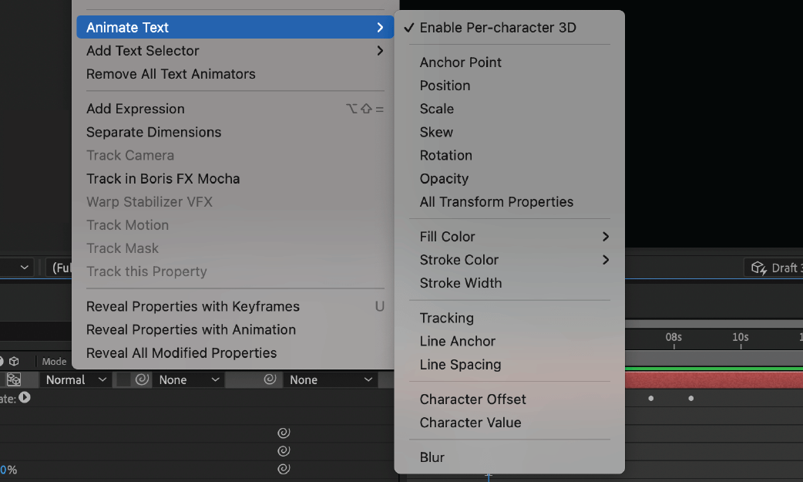Click Reveal All Modified Properties
The width and height of the screenshot is (803, 482).
tap(181, 352)
